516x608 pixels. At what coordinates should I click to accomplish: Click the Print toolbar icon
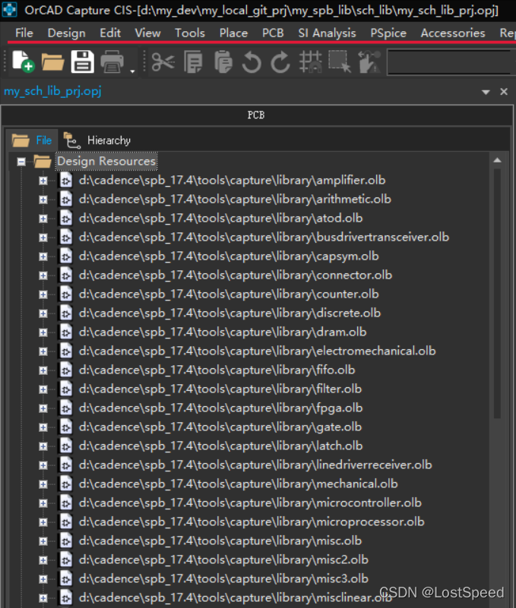[112, 62]
